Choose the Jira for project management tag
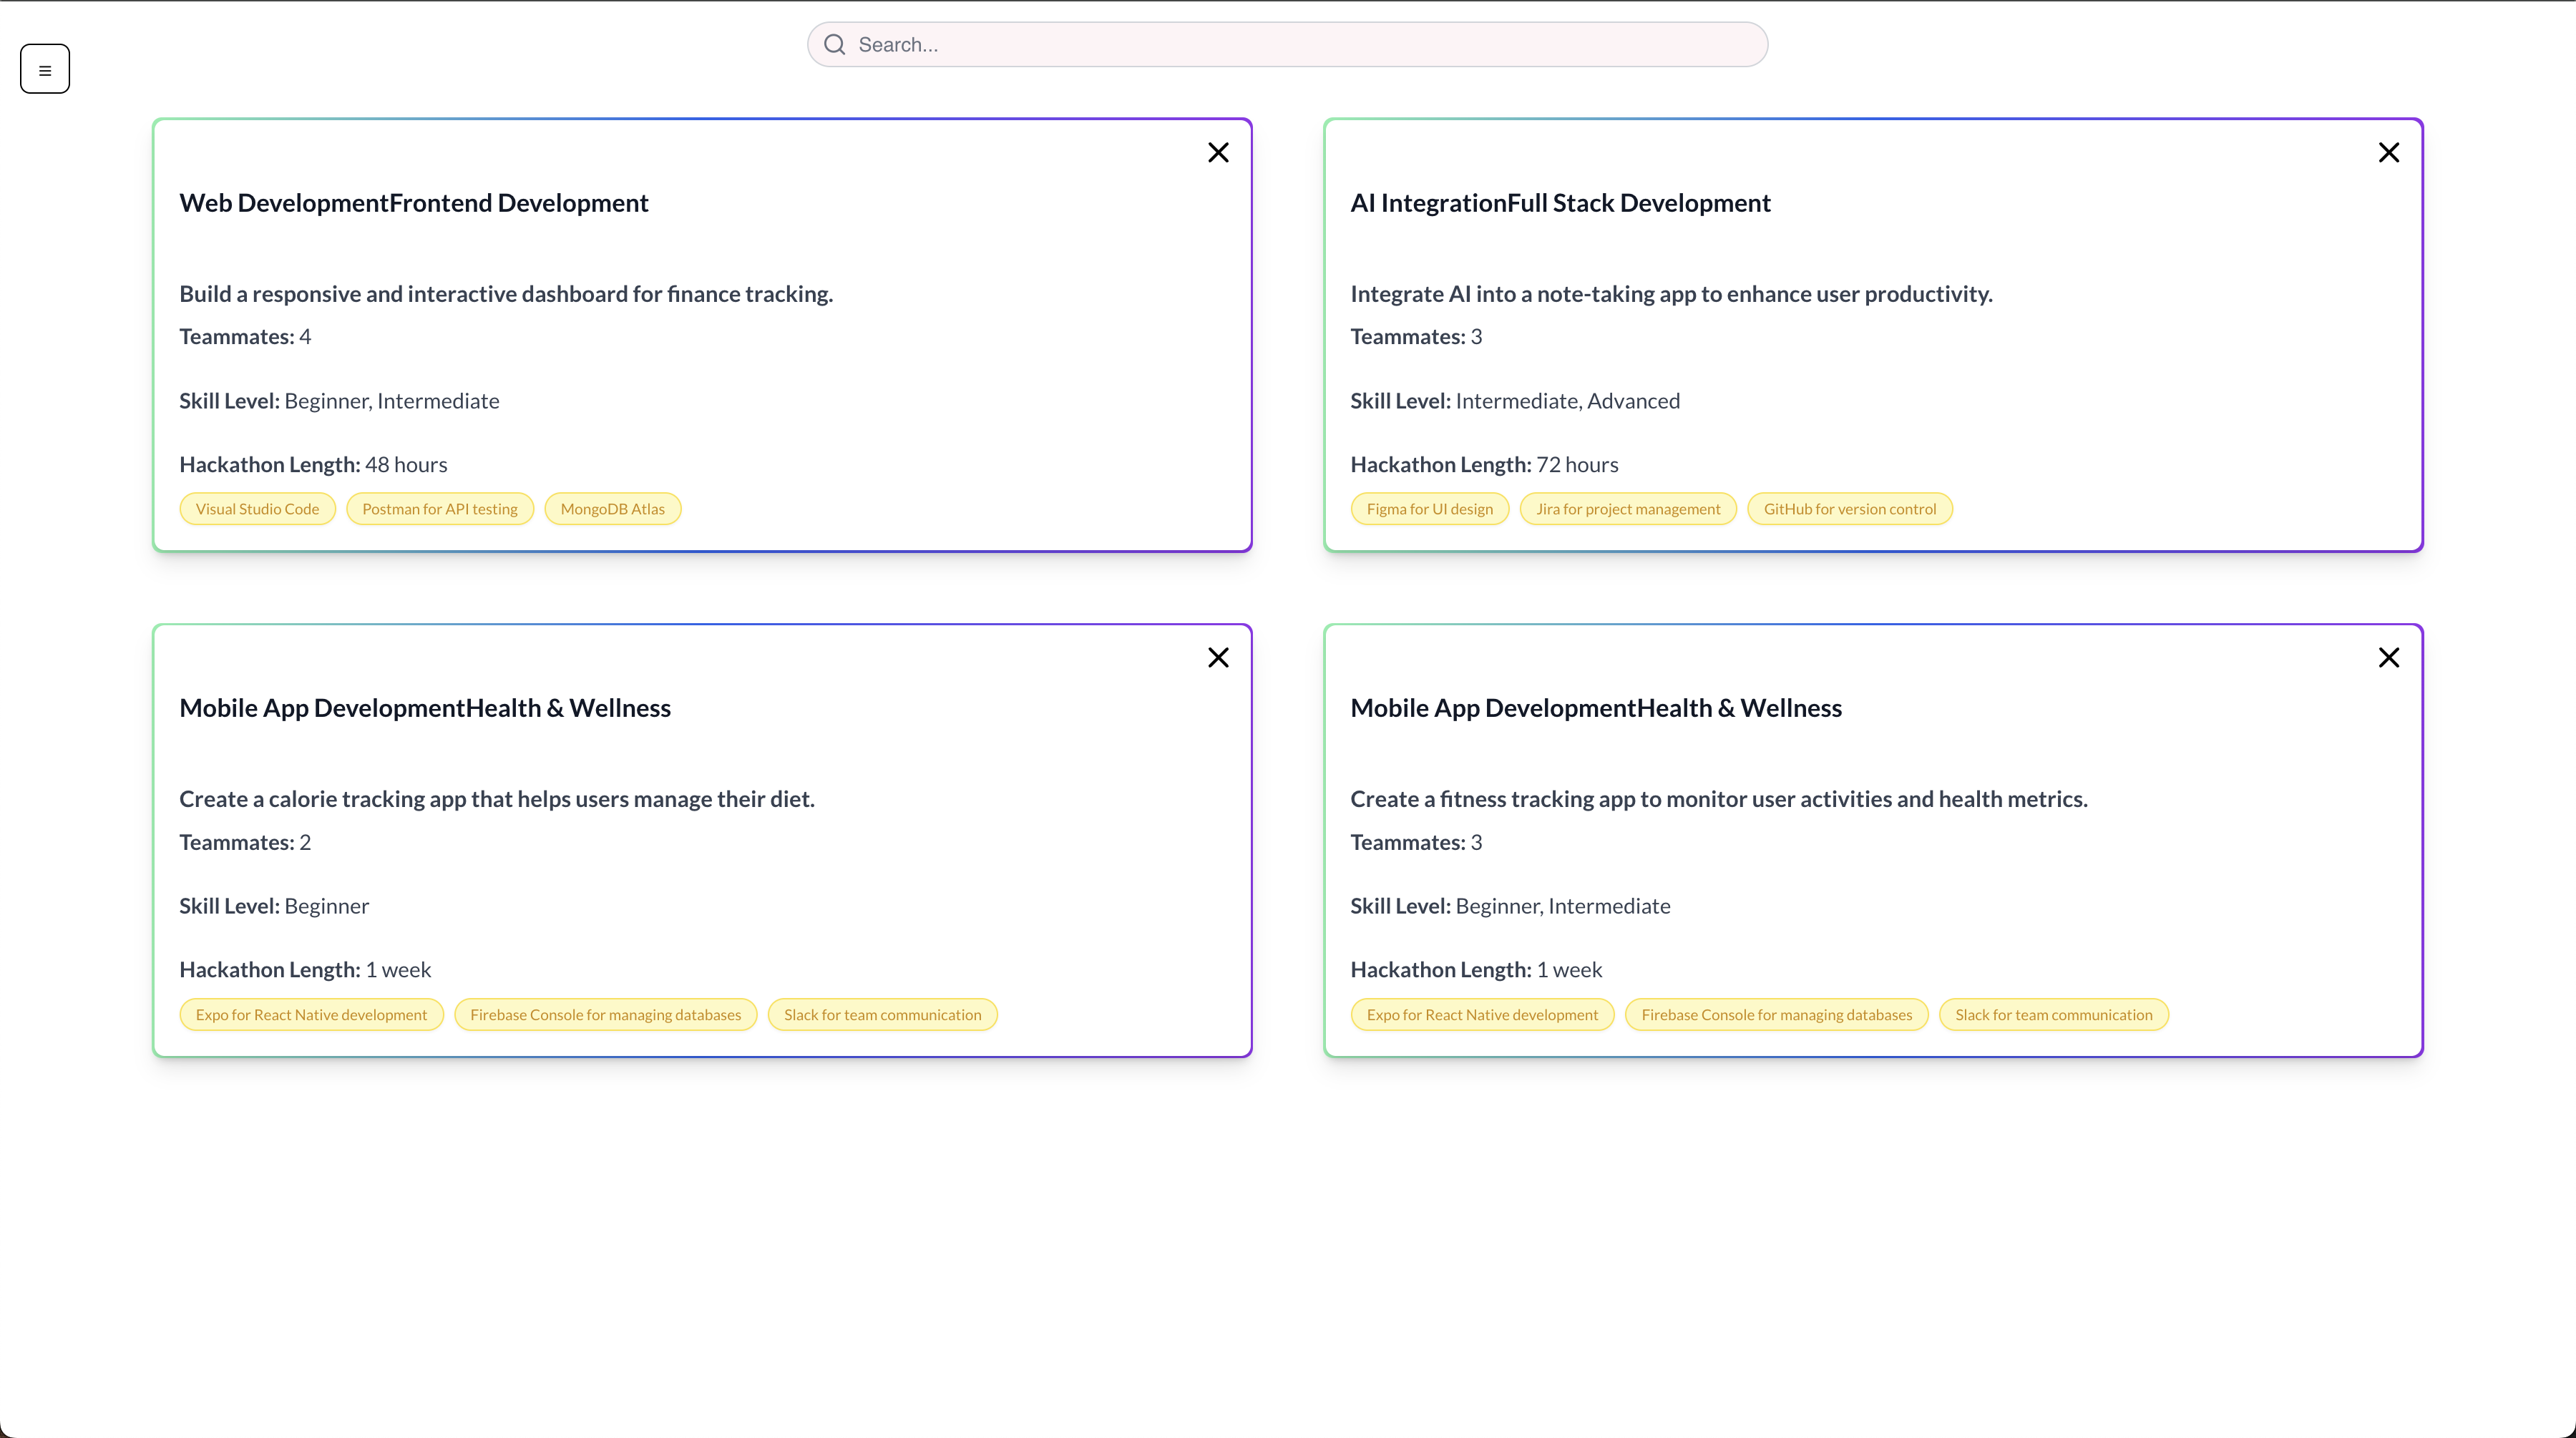This screenshot has height=1438, width=2576. [x=1628, y=509]
